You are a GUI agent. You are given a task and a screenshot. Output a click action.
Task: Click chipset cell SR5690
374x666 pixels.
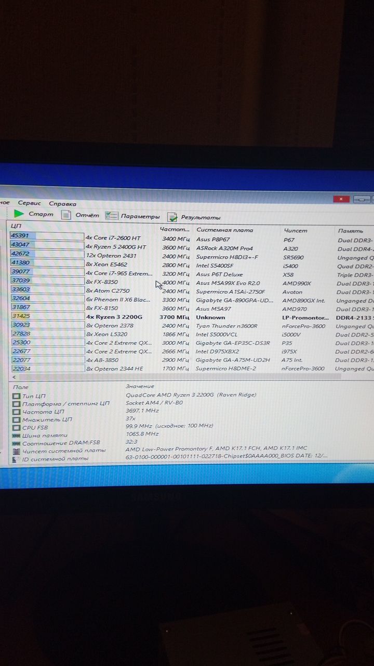point(294,258)
